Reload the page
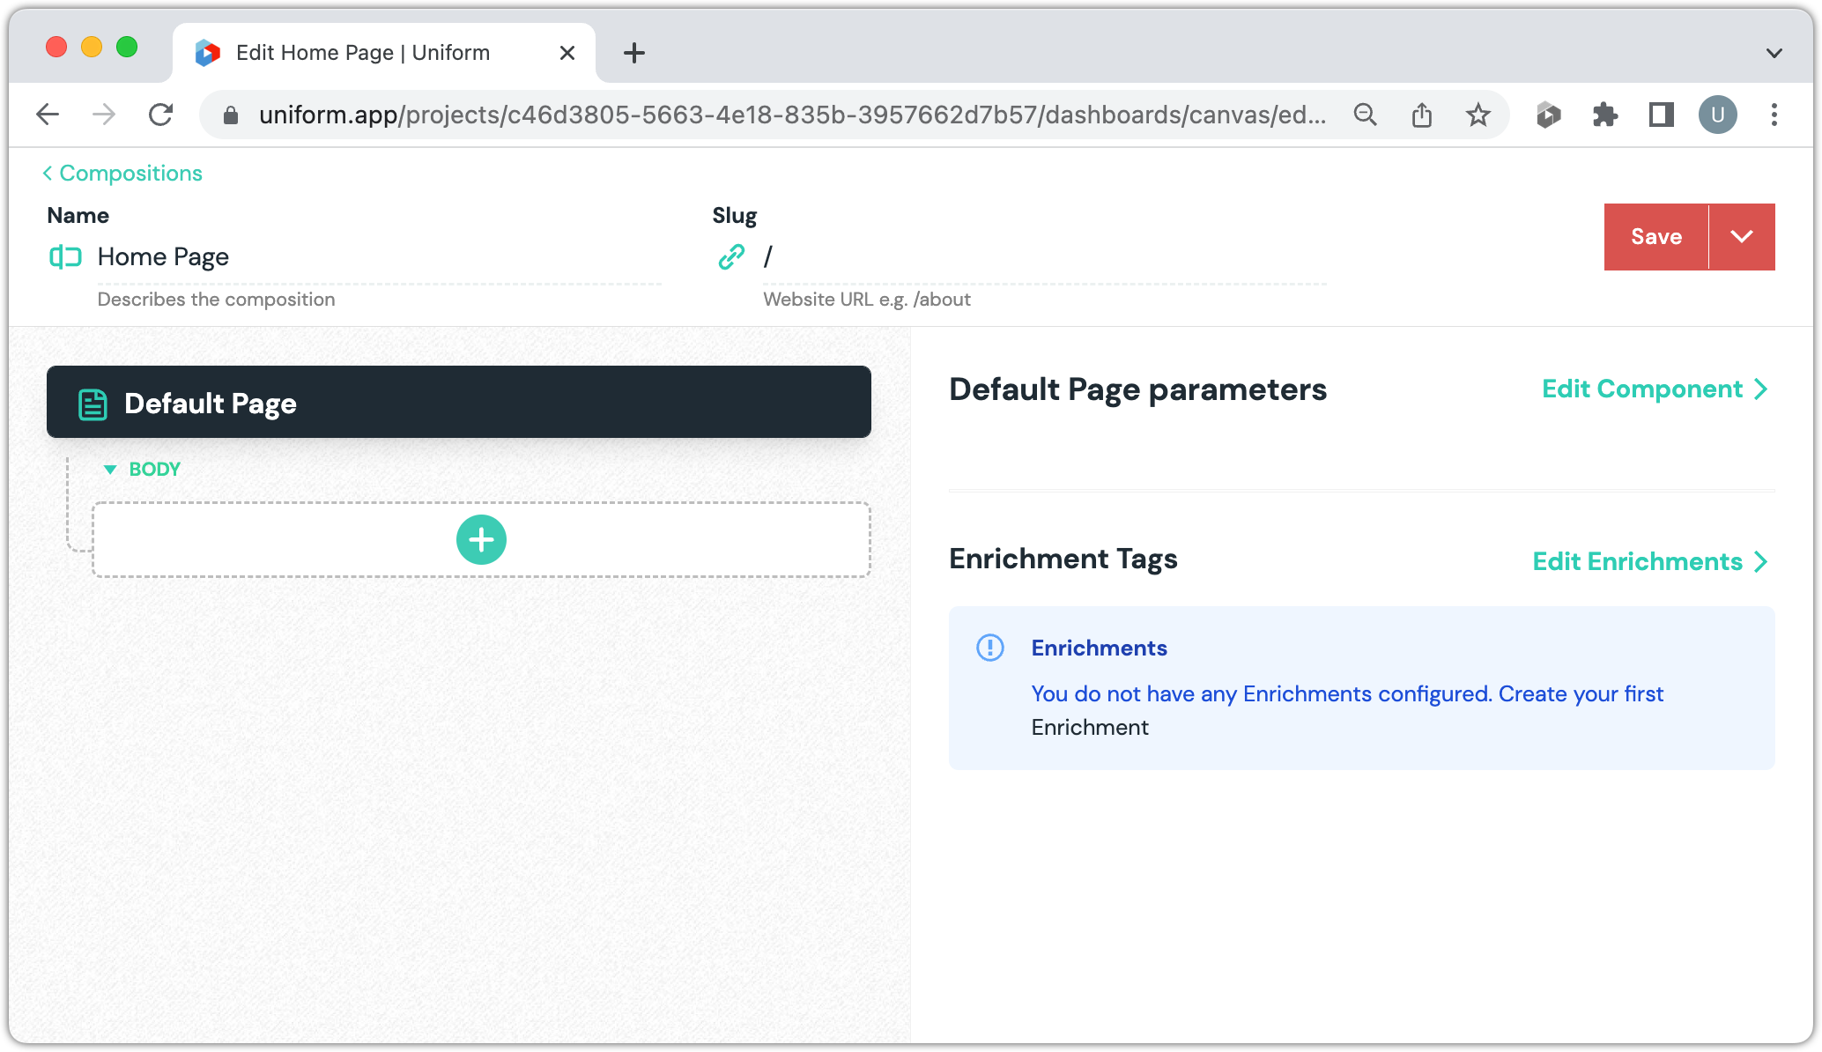 (160, 115)
